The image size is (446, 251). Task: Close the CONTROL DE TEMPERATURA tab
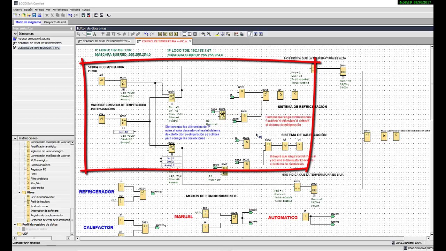pos(190,41)
